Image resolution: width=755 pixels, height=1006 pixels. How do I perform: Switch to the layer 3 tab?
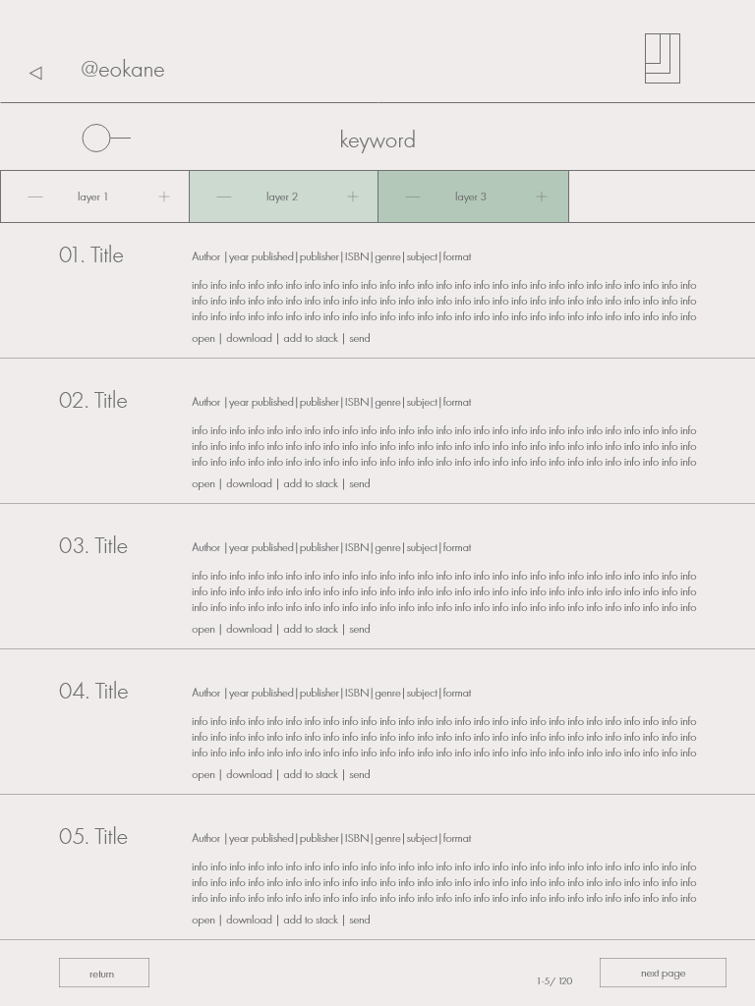tap(471, 196)
